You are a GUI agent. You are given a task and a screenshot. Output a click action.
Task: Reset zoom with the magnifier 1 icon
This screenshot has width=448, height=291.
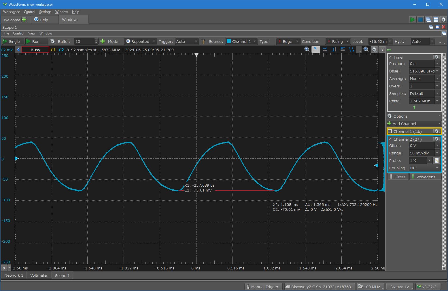pos(307,49)
